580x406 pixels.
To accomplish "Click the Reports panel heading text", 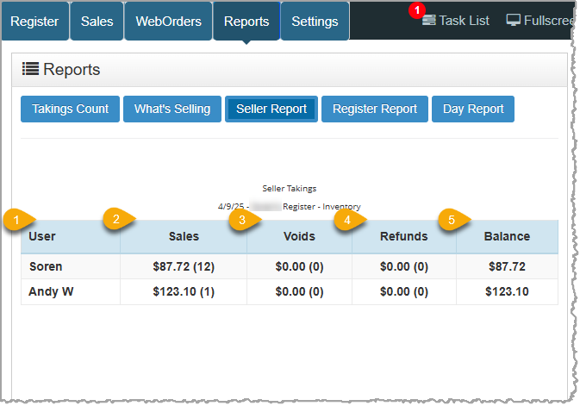I will point(72,69).
